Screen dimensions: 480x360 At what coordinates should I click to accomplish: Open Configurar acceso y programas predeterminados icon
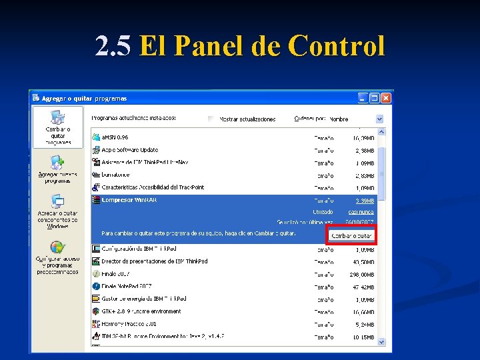[57, 247]
